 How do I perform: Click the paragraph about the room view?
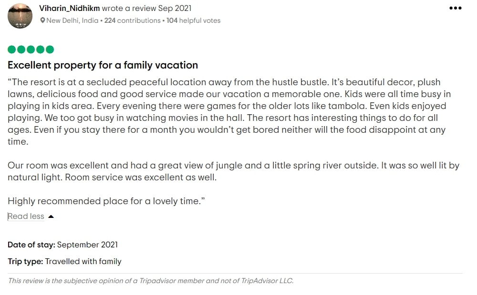[x=233, y=171]
